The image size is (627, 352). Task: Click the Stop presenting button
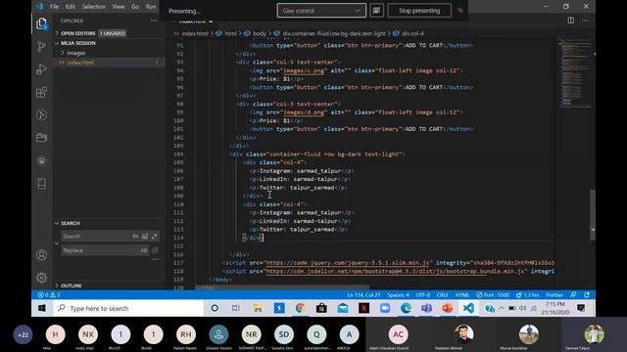point(419,11)
